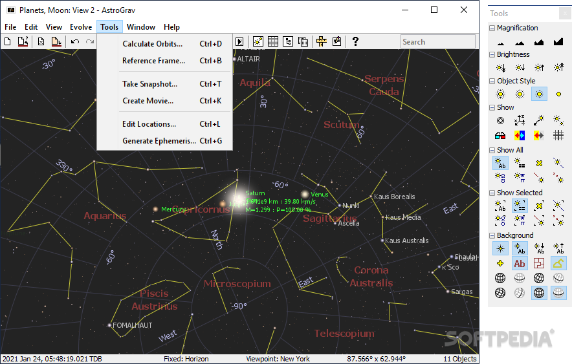Collapse the Show Selected section
The image size is (572, 364).
click(x=492, y=193)
